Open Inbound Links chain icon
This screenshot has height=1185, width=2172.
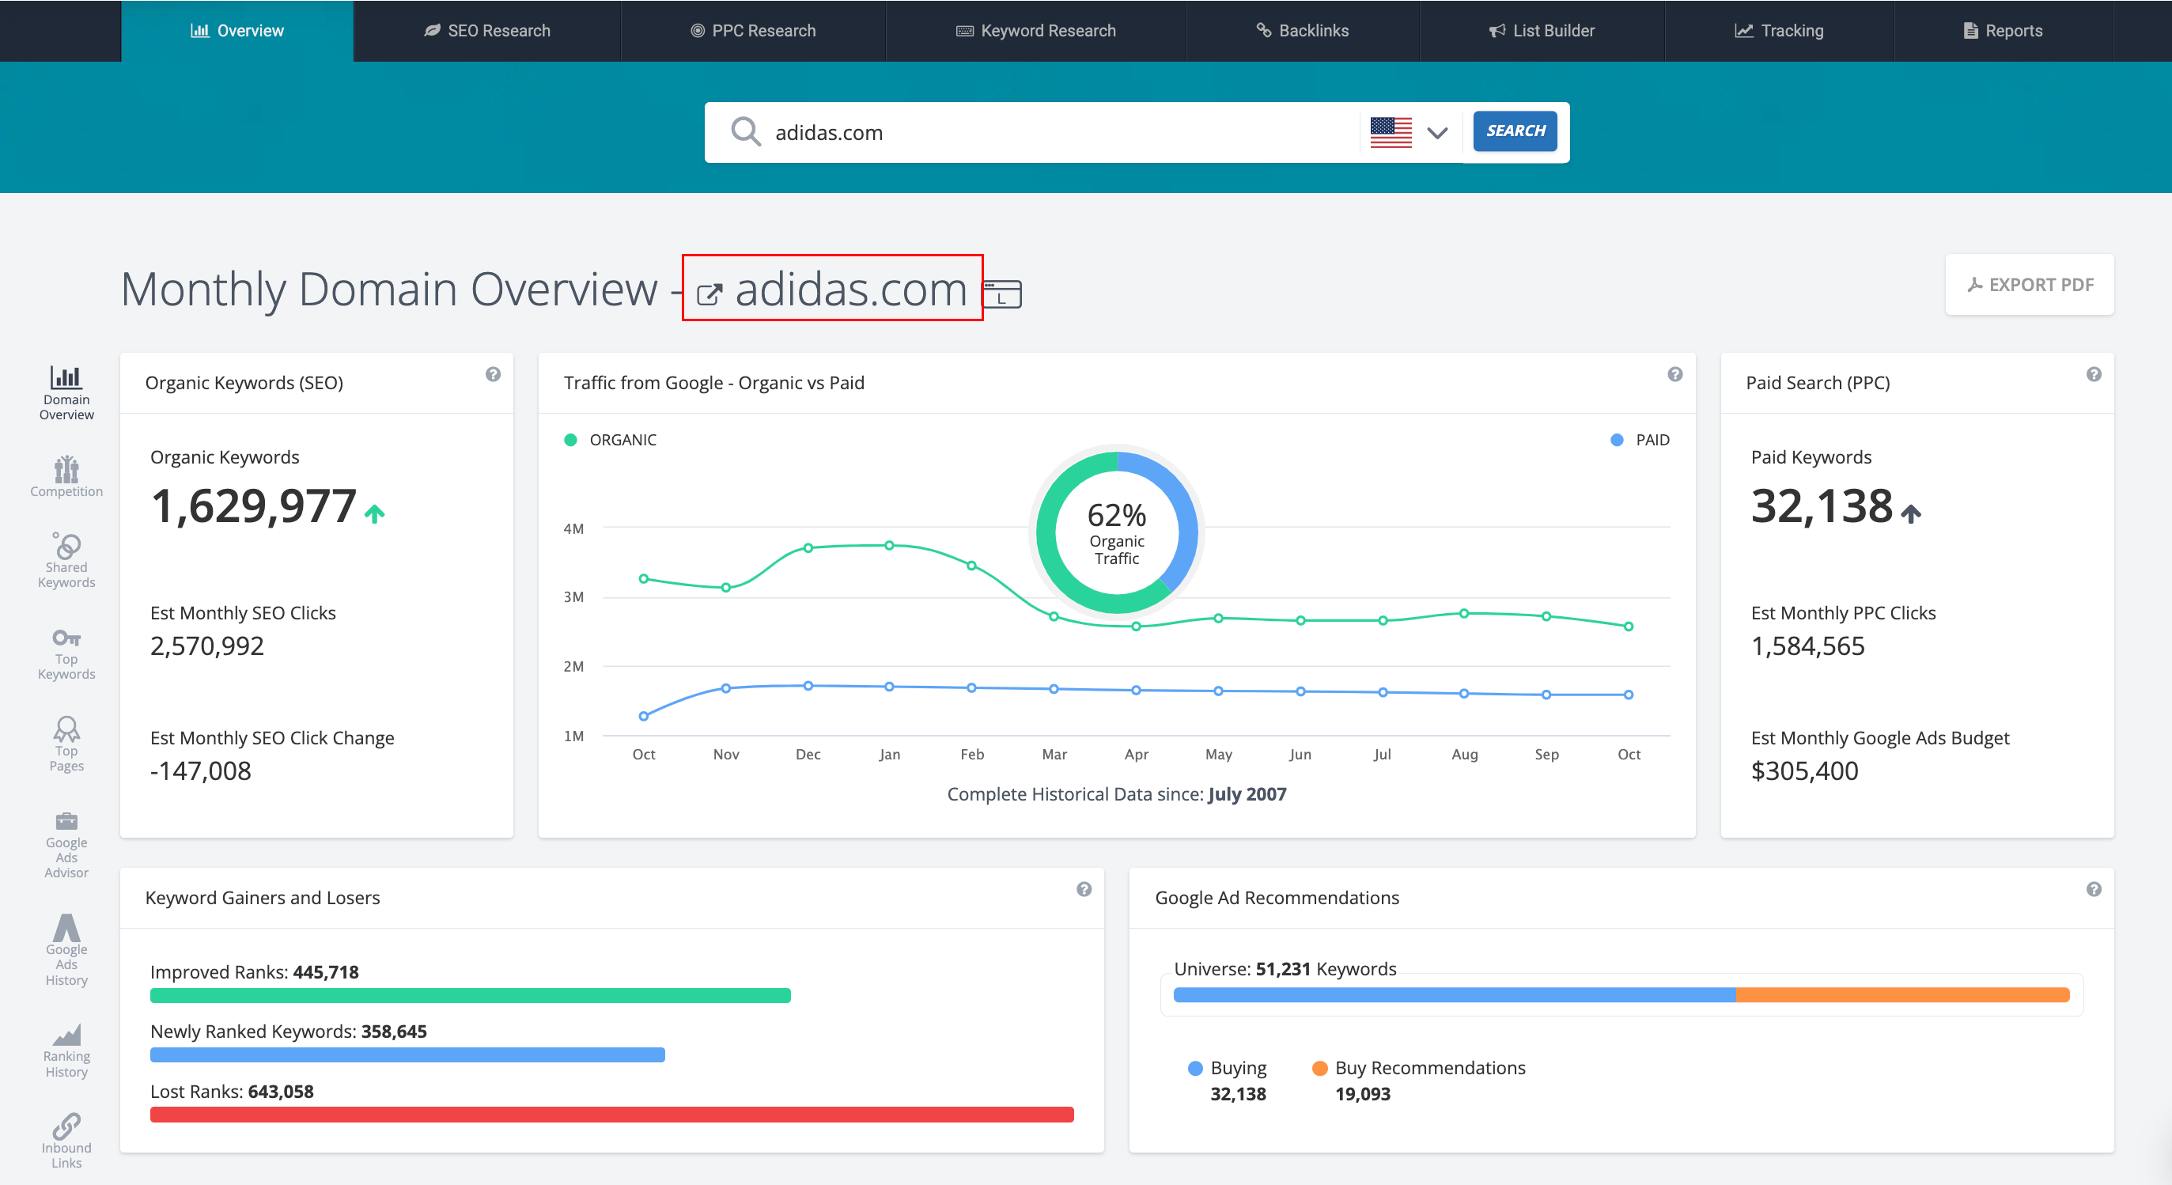(66, 1126)
